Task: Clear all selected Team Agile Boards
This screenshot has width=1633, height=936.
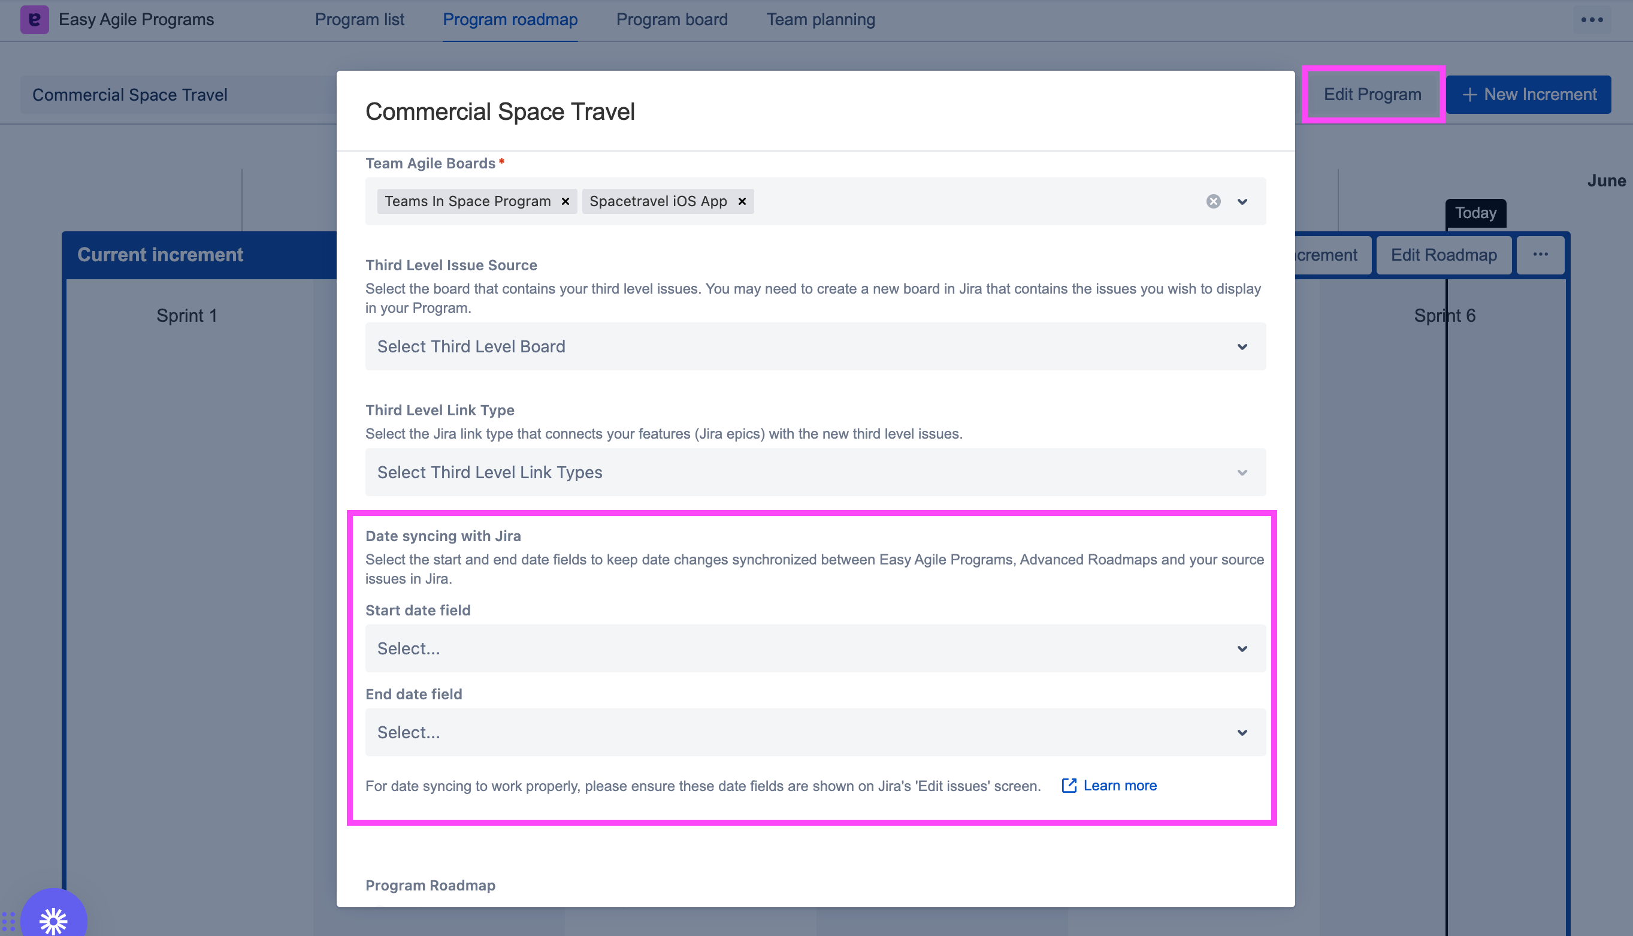Action: click(1212, 202)
